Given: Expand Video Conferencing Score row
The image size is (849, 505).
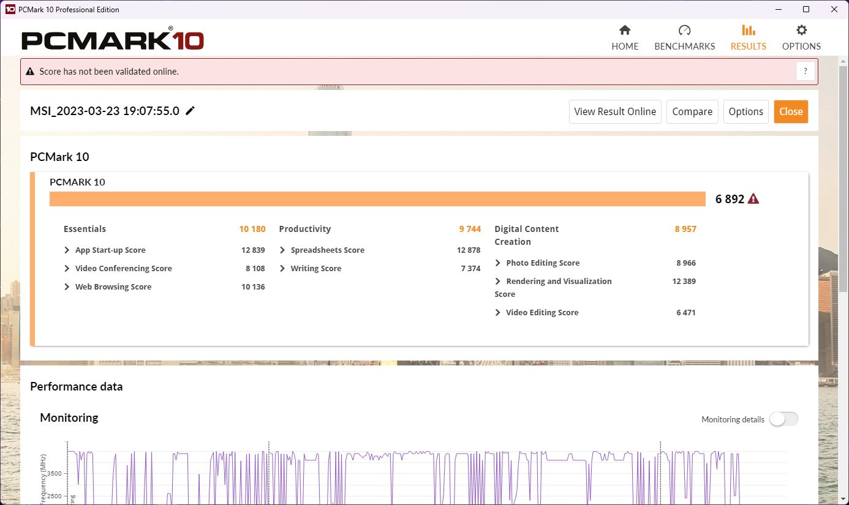Looking at the screenshot, I should coord(67,269).
